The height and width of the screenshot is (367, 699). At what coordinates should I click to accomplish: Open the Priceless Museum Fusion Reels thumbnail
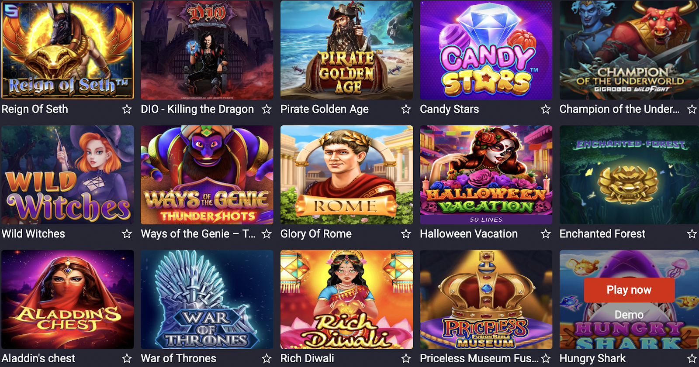click(x=486, y=299)
